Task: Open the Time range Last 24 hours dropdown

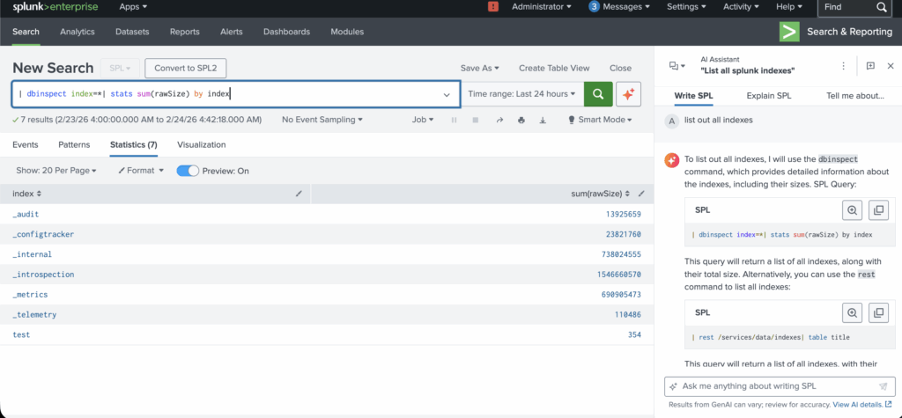Action: coord(522,94)
